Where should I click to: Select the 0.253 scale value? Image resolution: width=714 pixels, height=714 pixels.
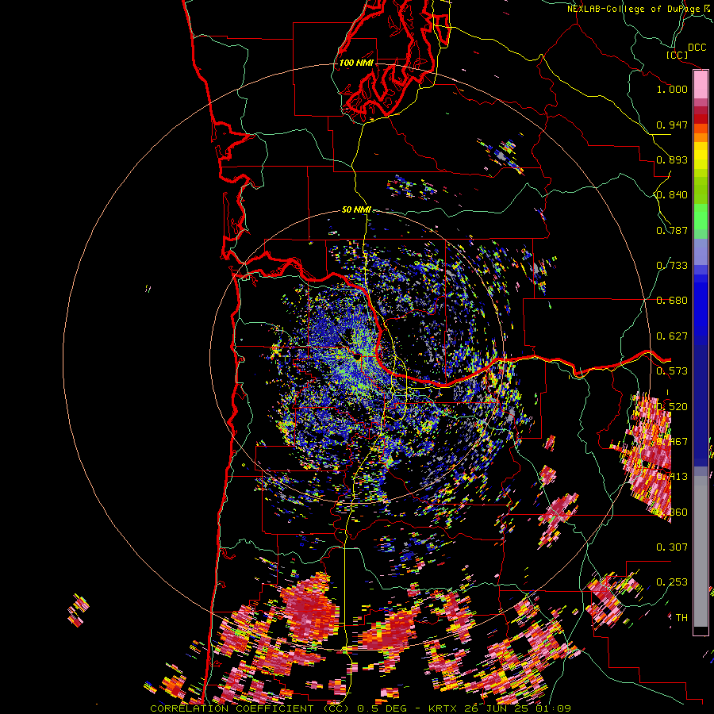tap(672, 582)
